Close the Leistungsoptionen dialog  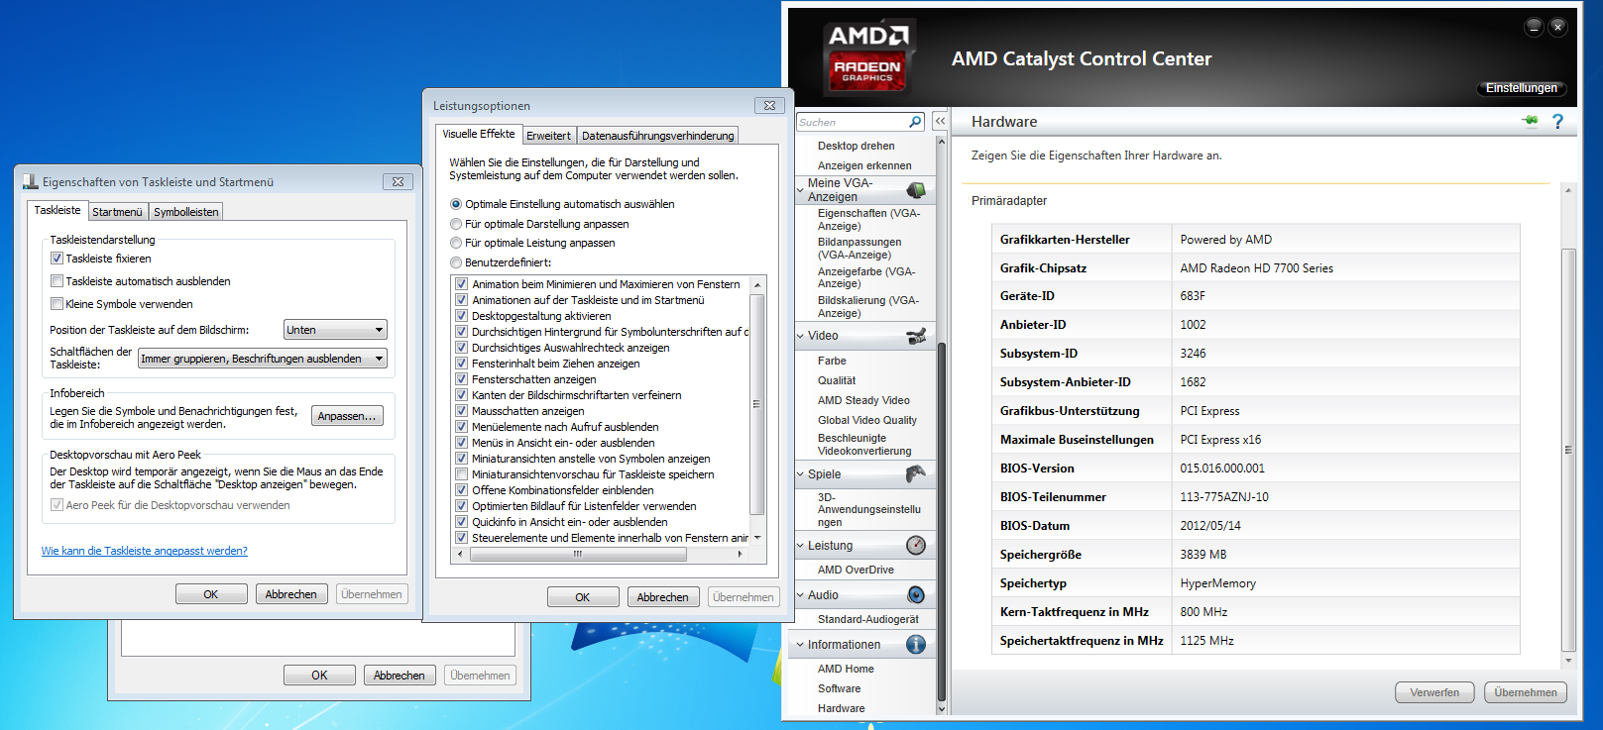point(770,106)
